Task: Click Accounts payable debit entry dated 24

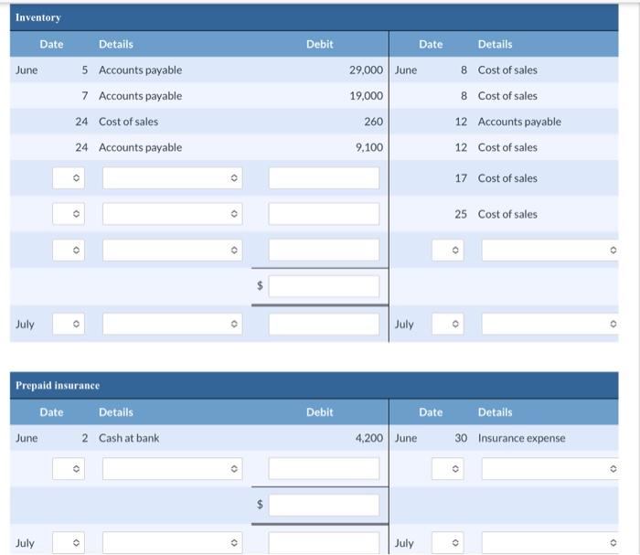Action: (141, 147)
